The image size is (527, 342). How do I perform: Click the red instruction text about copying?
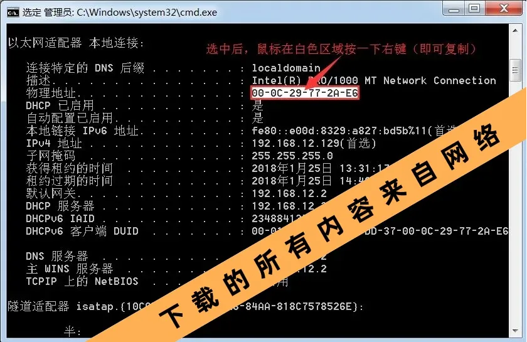[x=341, y=49]
